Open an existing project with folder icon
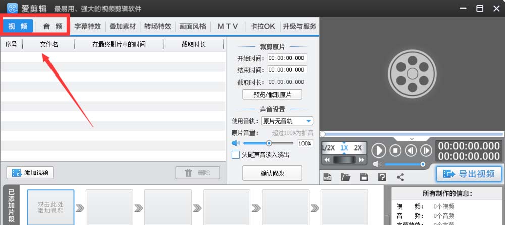Image resolution: width=505 pixels, height=225 pixels. pos(345,177)
